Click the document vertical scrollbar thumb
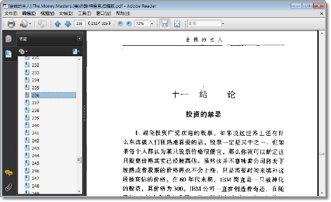 click(x=322, y=154)
